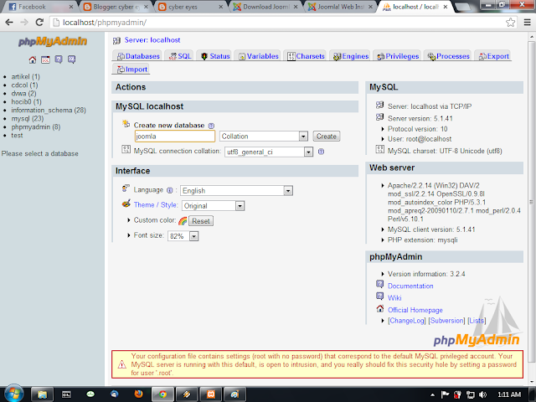Switch to Download Joomla browser tab
The width and height of the screenshot is (536, 402).
pos(266,7)
